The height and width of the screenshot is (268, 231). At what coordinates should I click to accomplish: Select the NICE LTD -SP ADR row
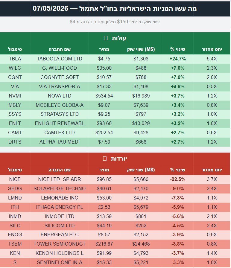tap(115, 179)
